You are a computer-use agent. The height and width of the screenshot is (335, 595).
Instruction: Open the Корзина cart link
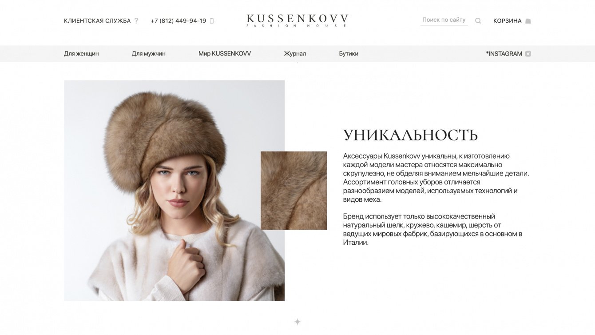507,21
